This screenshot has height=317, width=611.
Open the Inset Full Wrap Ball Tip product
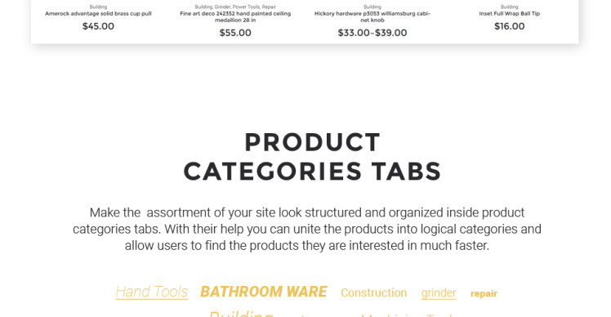pyautogui.click(x=509, y=14)
